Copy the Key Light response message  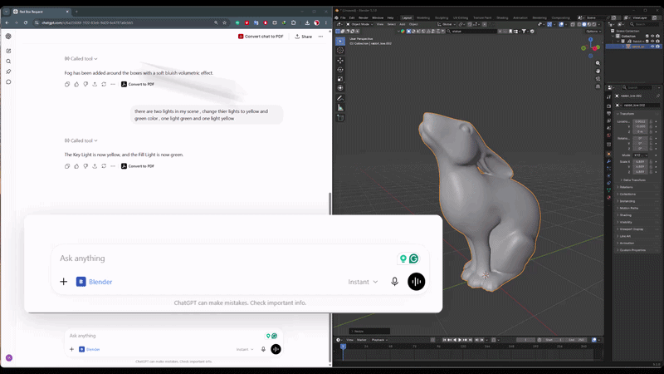coord(67,166)
